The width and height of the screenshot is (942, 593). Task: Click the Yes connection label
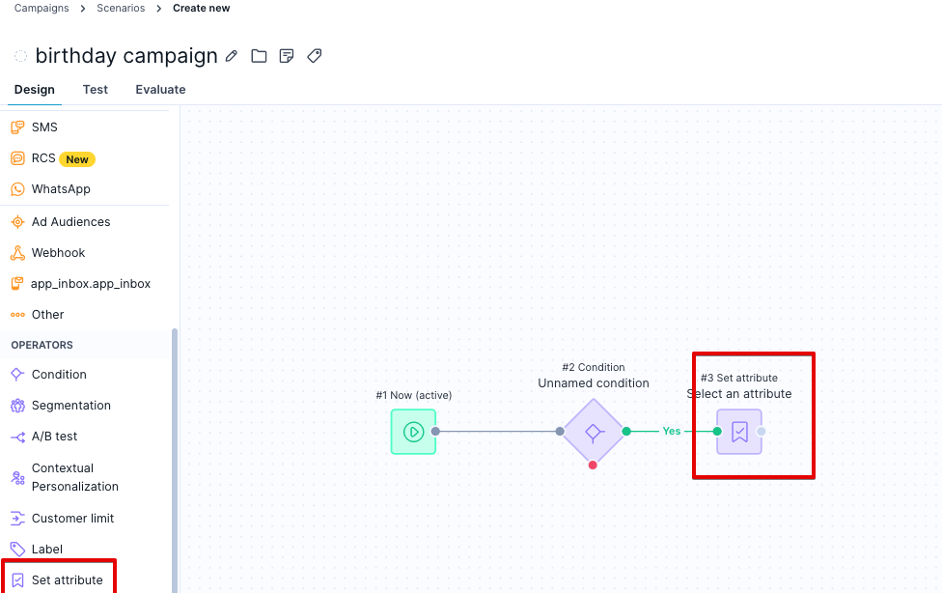tap(672, 431)
